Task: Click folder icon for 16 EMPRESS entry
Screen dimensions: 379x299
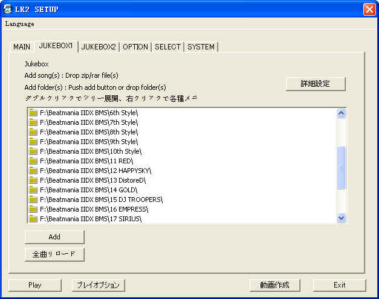Action: coord(33,209)
